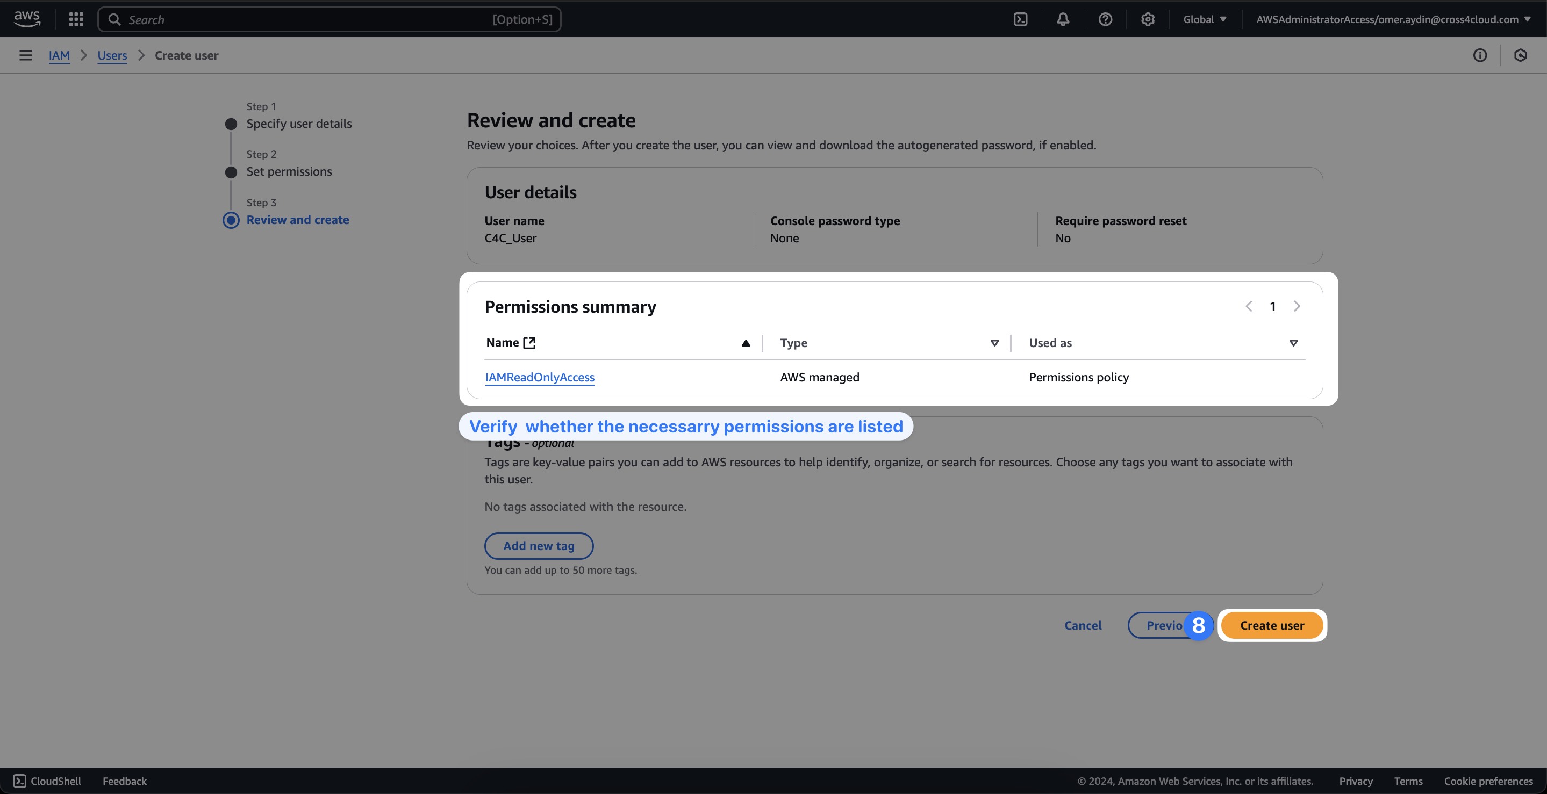The height and width of the screenshot is (794, 1547).
Task: Expand the Global region dropdown
Action: (x=1205, y=19)
